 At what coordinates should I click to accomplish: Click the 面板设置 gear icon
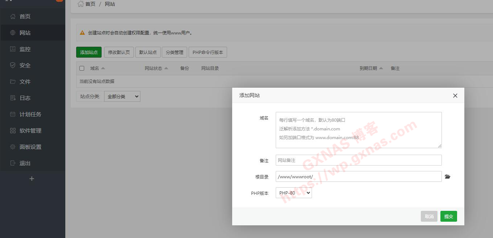[x=13, y=147]
